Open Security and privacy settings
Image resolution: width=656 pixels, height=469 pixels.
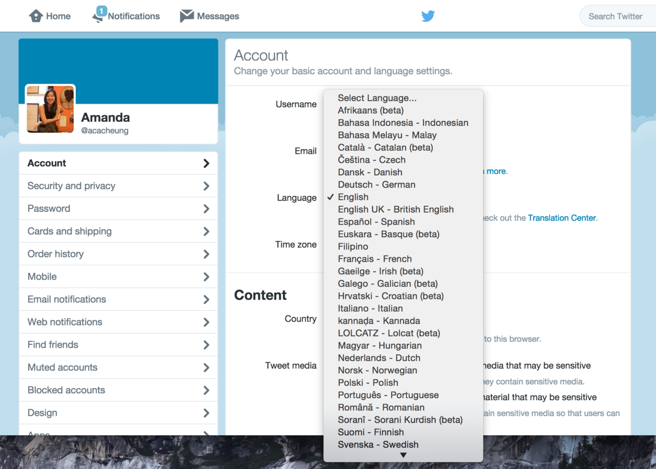click(118, 186)
